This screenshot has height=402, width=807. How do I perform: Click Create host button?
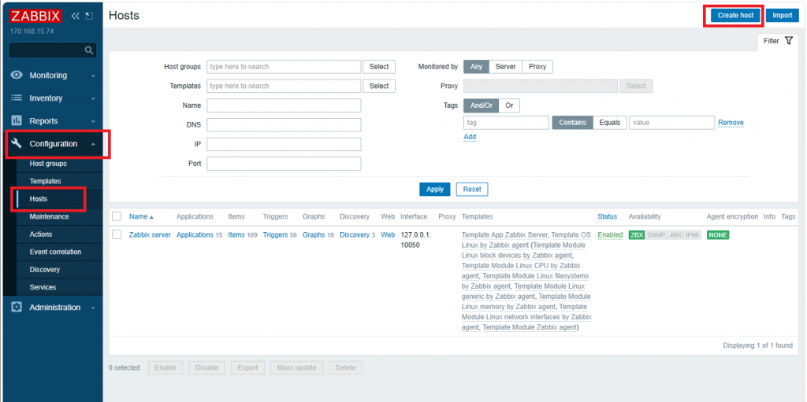click(x=735, y=16)
